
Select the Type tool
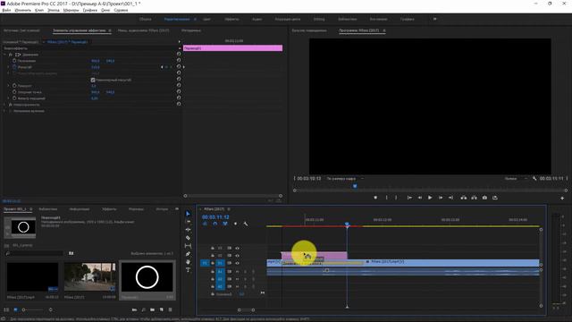188,270
